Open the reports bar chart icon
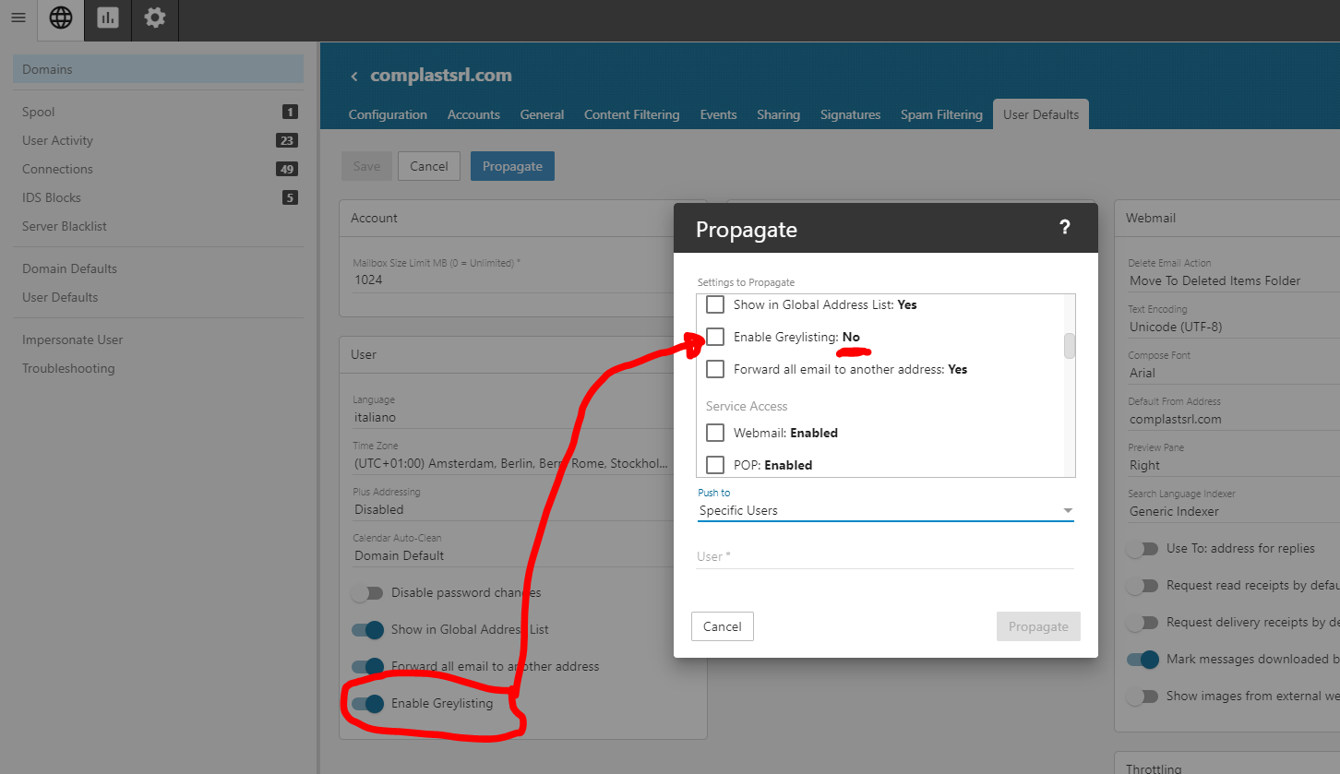 tap(108, 18)
